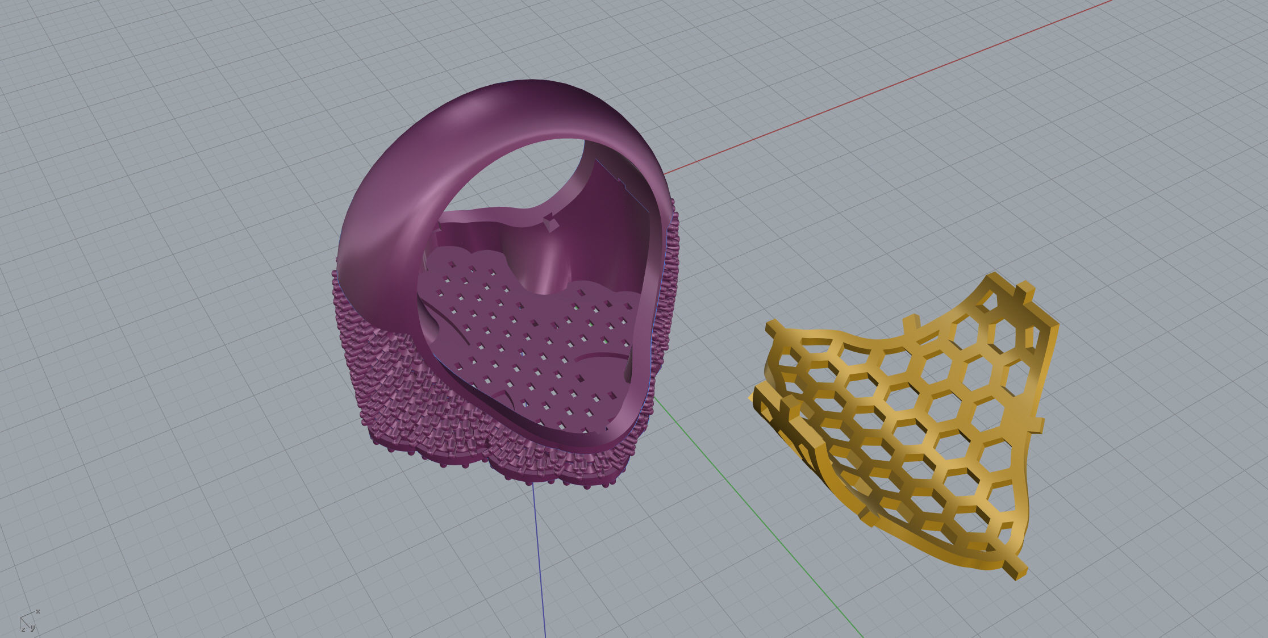Click the x label on the axis icon
The height and width of the screenshot is (638, 1268).
click(38, 611)
